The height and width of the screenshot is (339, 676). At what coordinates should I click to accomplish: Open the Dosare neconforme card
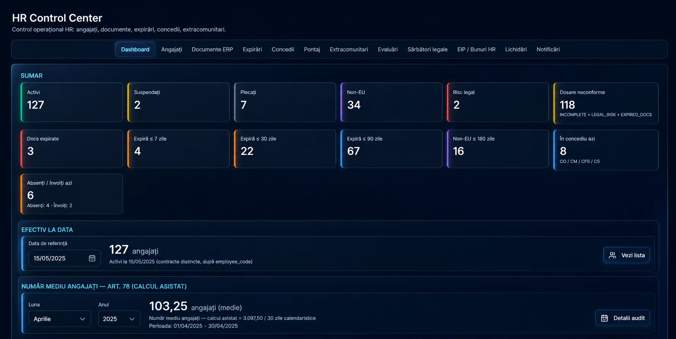click(x=606, y=103)
